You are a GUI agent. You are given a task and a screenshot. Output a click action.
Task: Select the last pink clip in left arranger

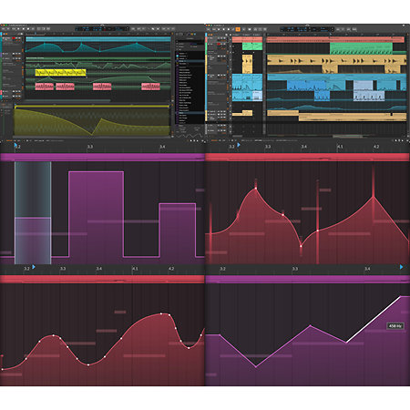[150, 87]
